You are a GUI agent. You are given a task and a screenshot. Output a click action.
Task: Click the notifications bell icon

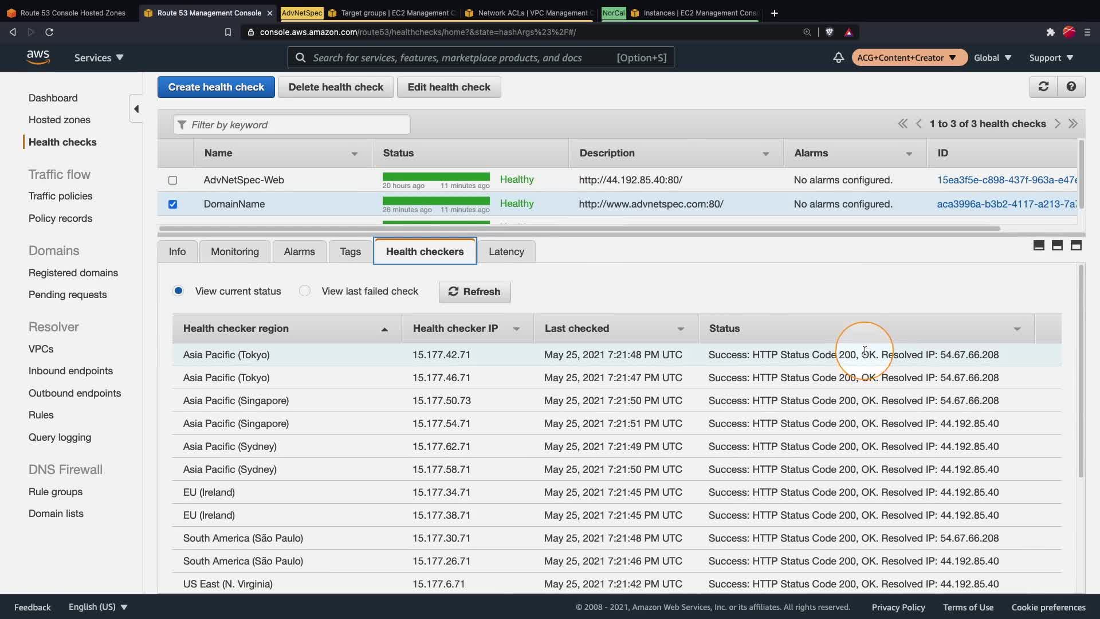[x=838, y=57]
